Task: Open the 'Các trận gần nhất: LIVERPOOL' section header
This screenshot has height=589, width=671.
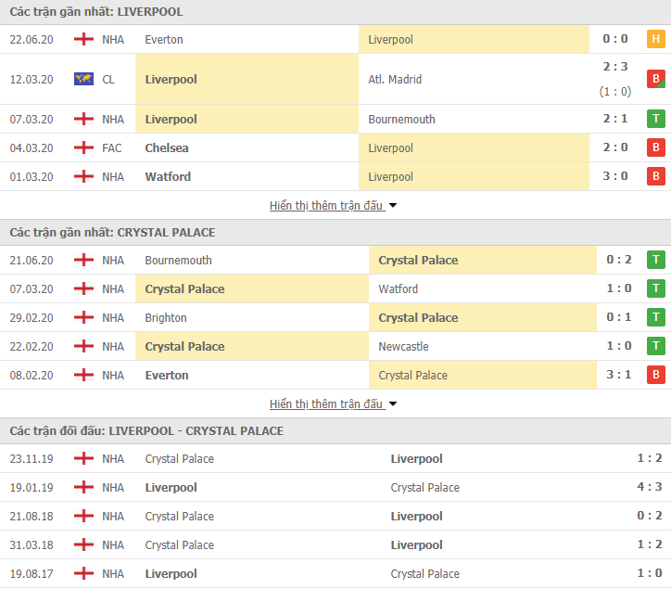Action: (96, 12)
